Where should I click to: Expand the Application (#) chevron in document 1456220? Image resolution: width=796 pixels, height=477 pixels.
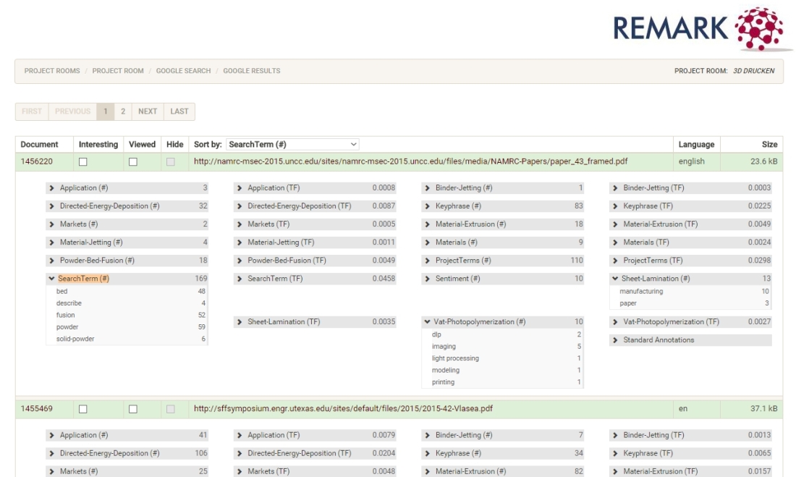[x=52, y=188]
